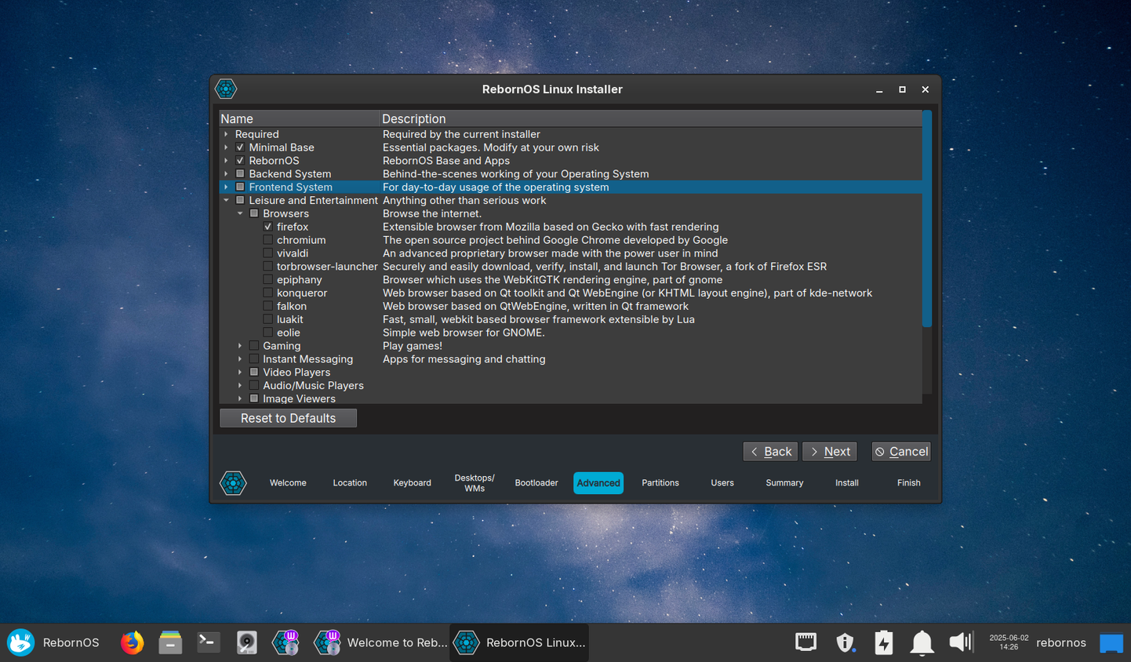Go to the Desktops/WMs step tab
Viewport: 1131px width, 662px height.
coord(475,483)
